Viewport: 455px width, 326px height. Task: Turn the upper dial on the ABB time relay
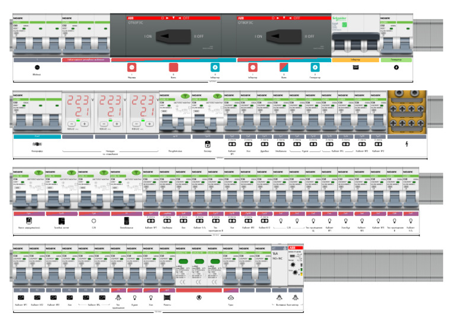(x=293, y=265)
